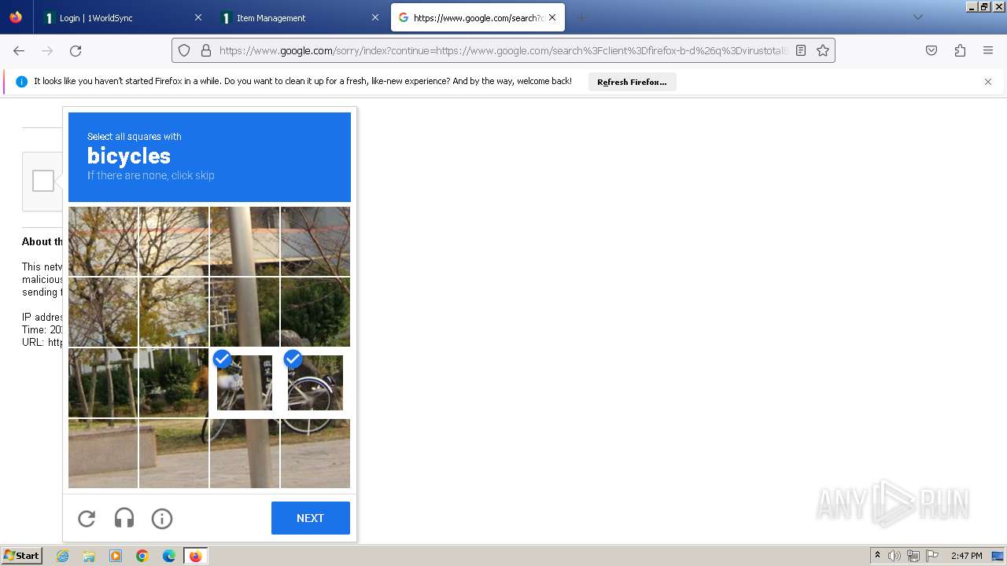Click the 2:47 PM clock
The height and width of the screenshot is (566, 1007).
[x=967, y=556]
